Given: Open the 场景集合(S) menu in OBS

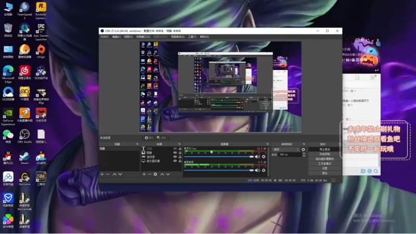Looking at the screenshot, I should click(x=178, y=37).
